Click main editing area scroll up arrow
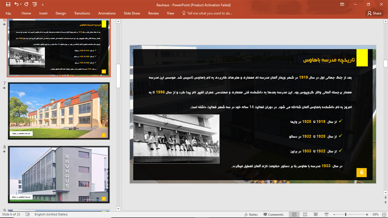 (385, 21)
